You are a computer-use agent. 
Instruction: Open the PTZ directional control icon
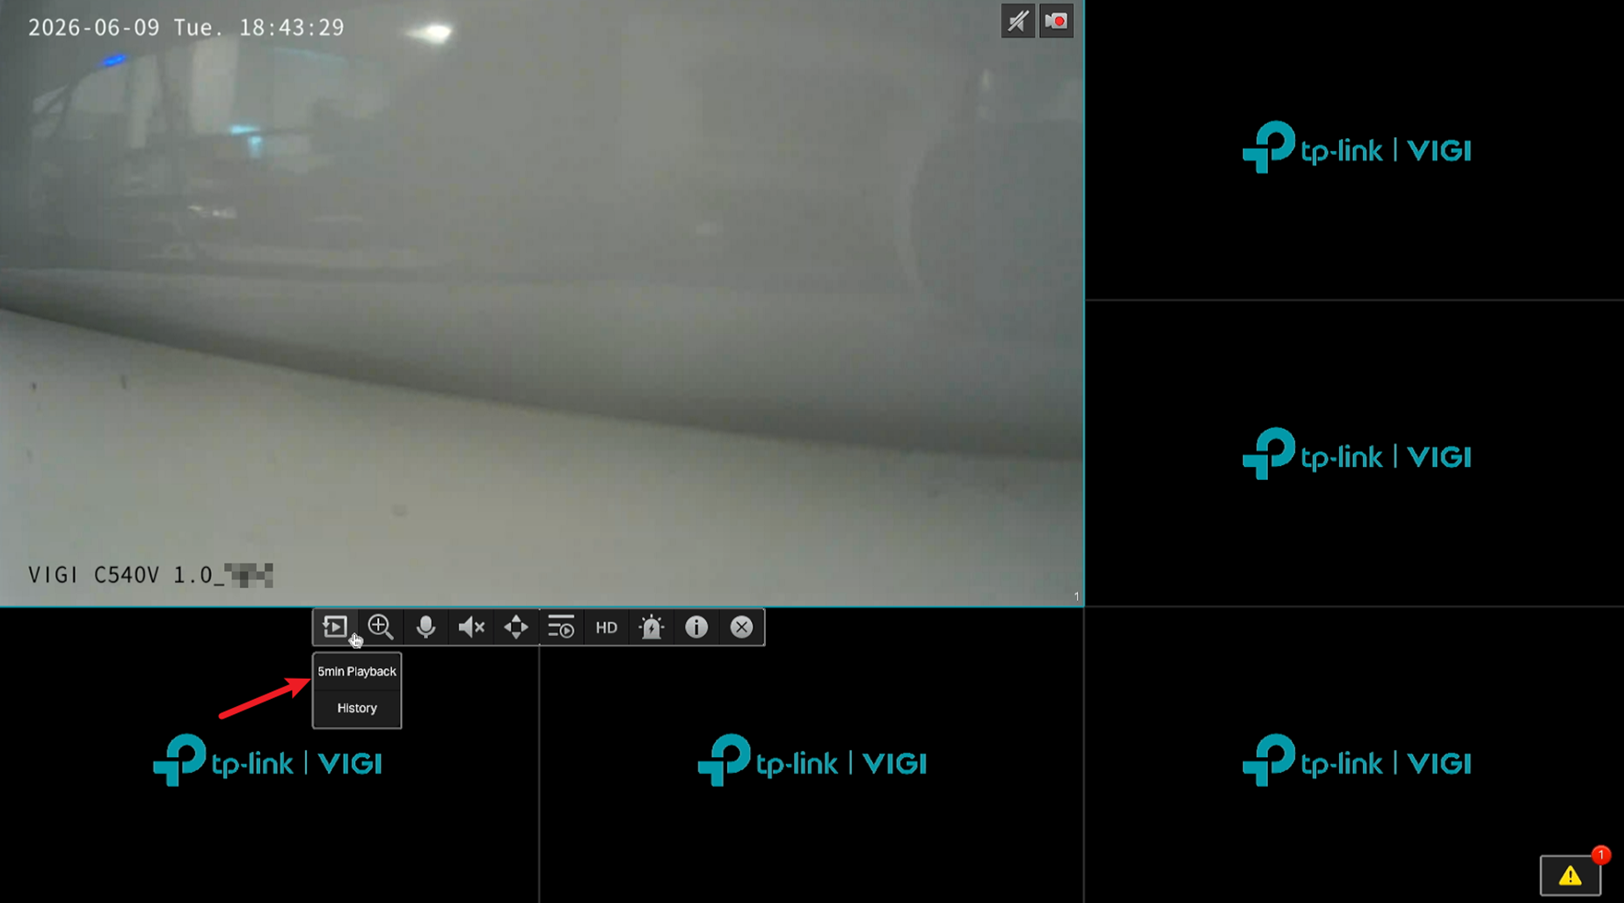click(516, 627)
